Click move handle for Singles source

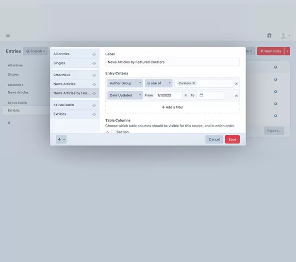[x=94, y=63]
